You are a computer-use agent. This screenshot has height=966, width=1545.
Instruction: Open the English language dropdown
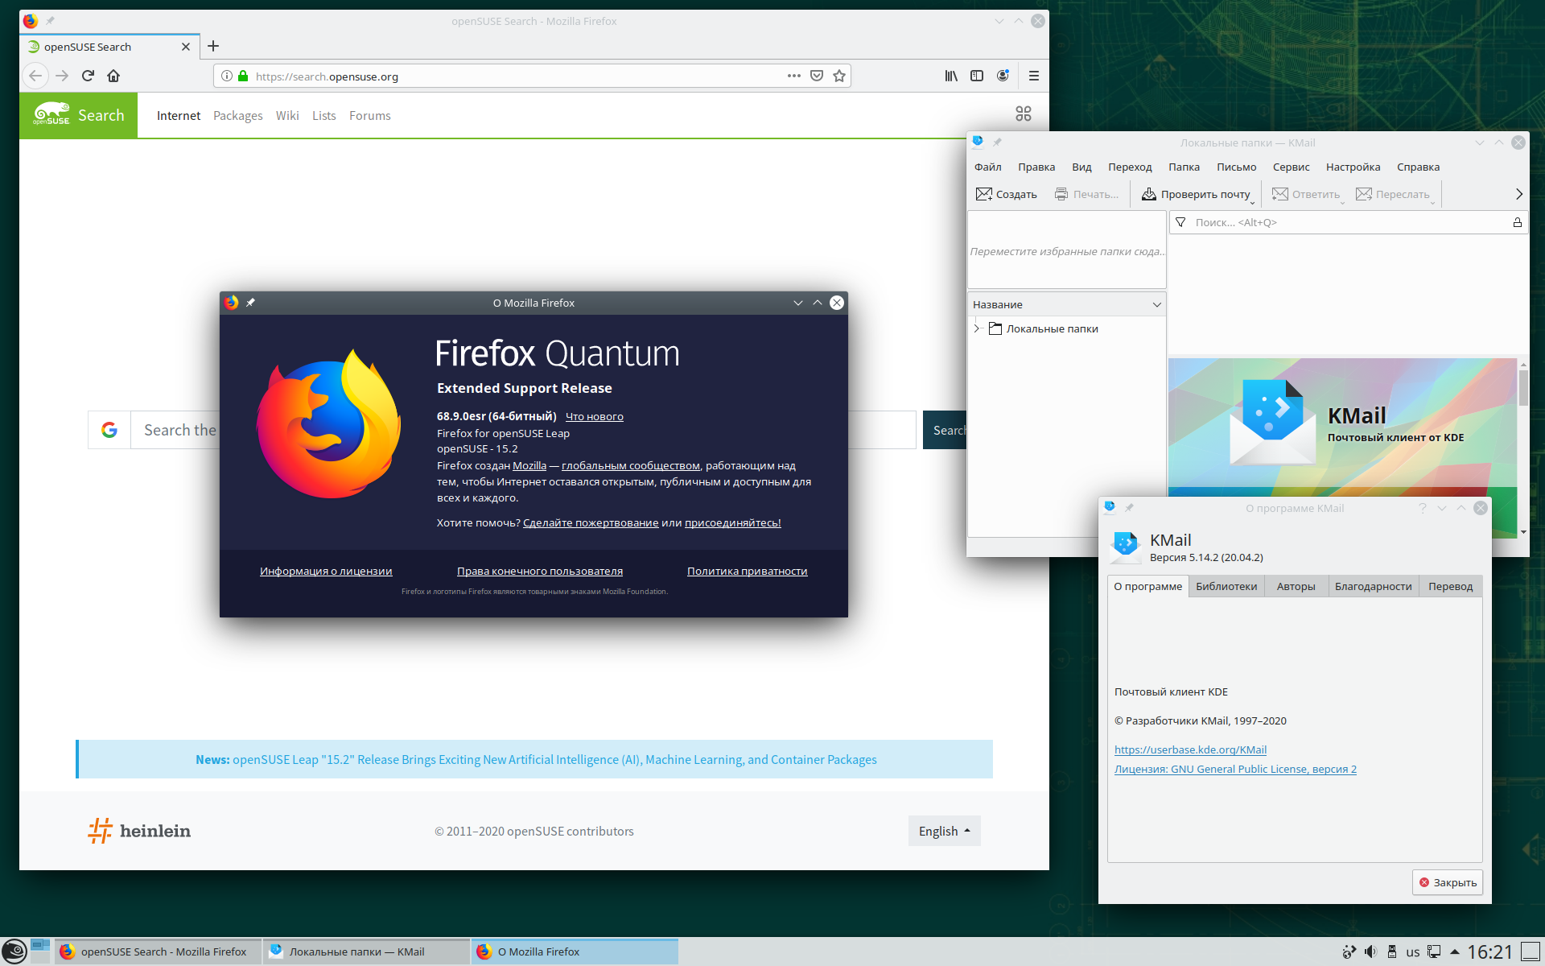coord(944,831)
